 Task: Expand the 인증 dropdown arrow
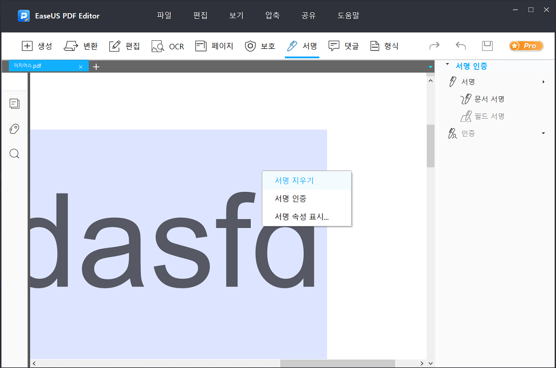[x=543, y=133]
